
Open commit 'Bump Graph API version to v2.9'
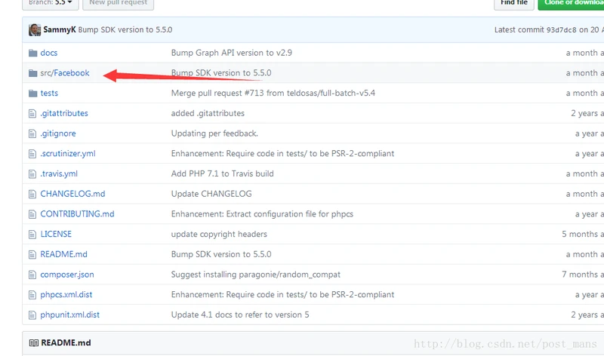pyautogui.click(x=232, y=53)
